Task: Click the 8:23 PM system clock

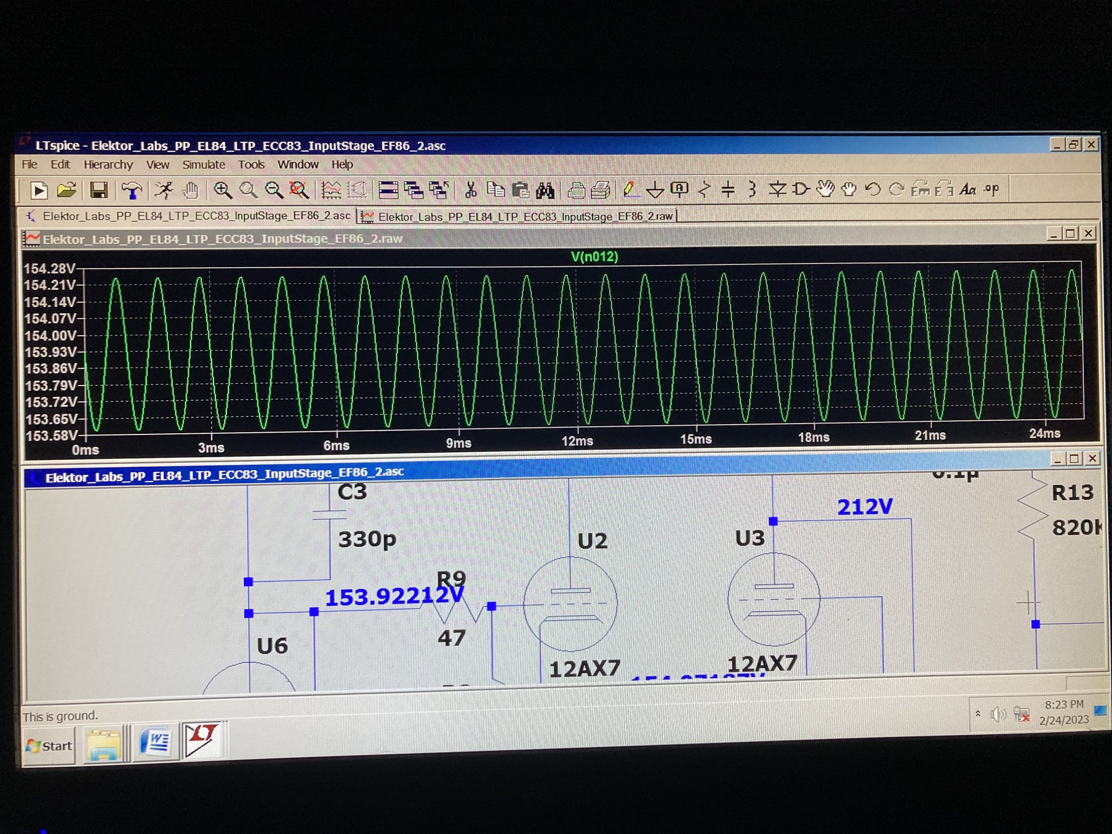Action: tap(1064, 704)
